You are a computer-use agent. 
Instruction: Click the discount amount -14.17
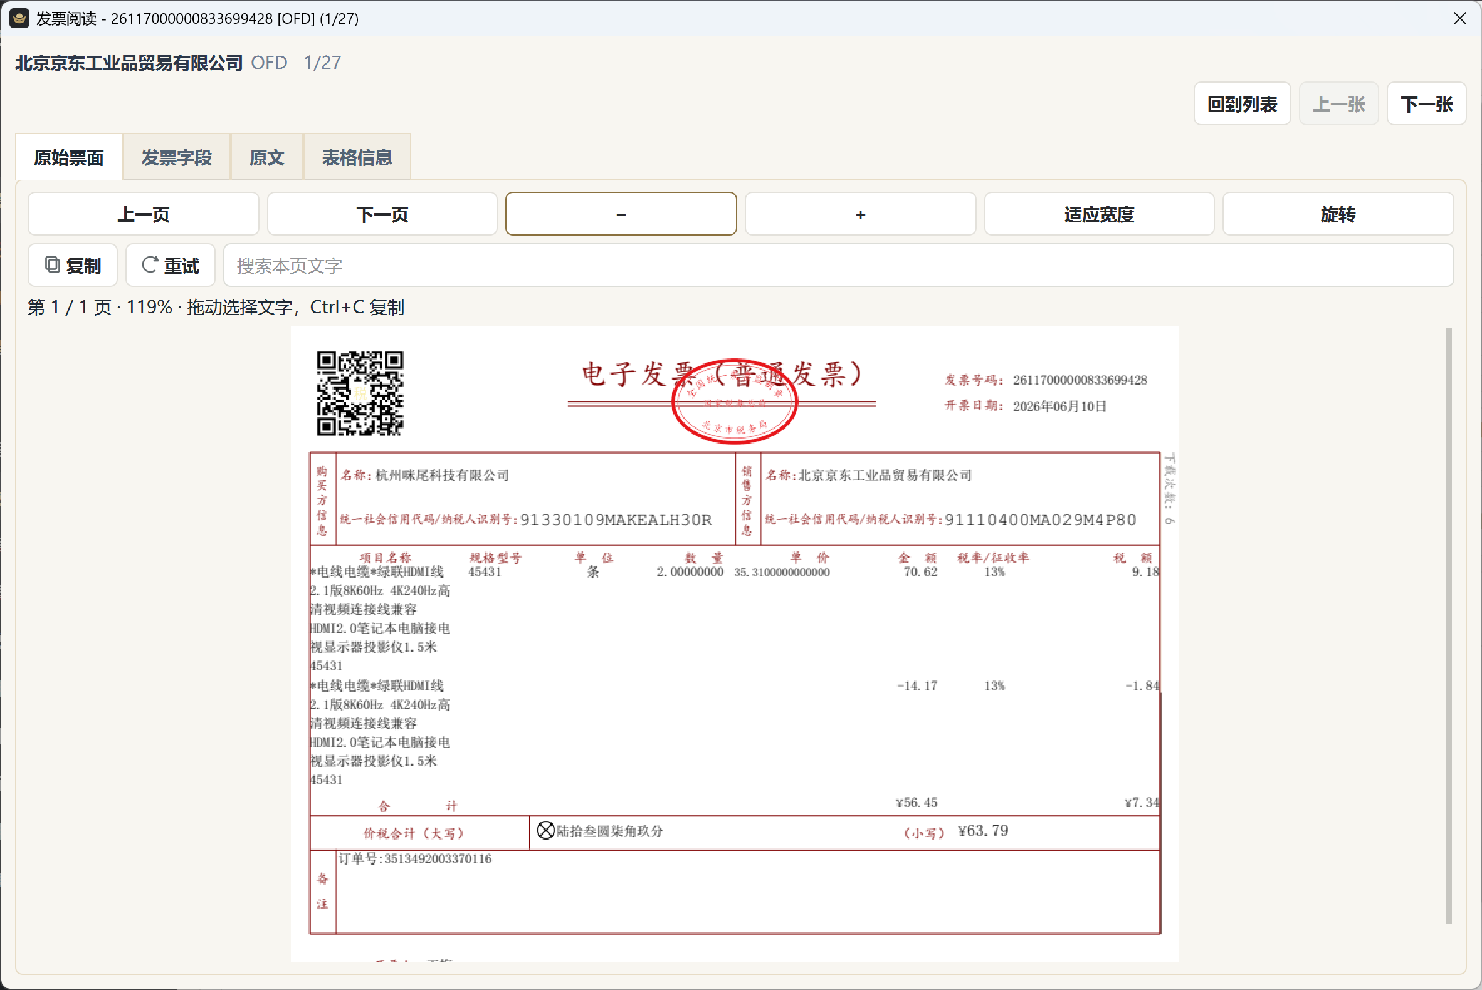917,686
